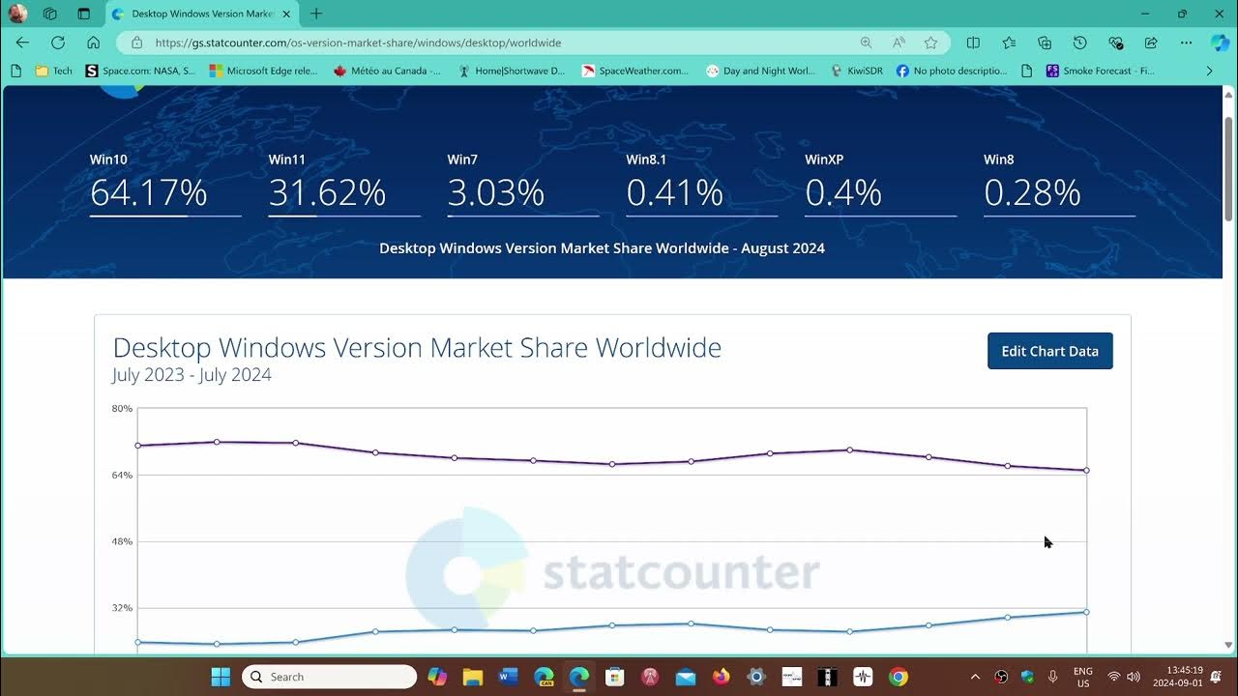Screen dimensions: 1238x696
Task: Launch Microsoft Word from taskbar
Action: click(x=508, y=677)
